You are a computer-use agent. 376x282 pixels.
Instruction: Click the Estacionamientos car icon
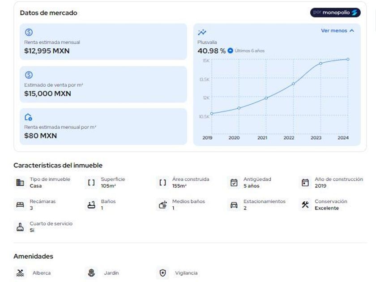coord(234,205)
